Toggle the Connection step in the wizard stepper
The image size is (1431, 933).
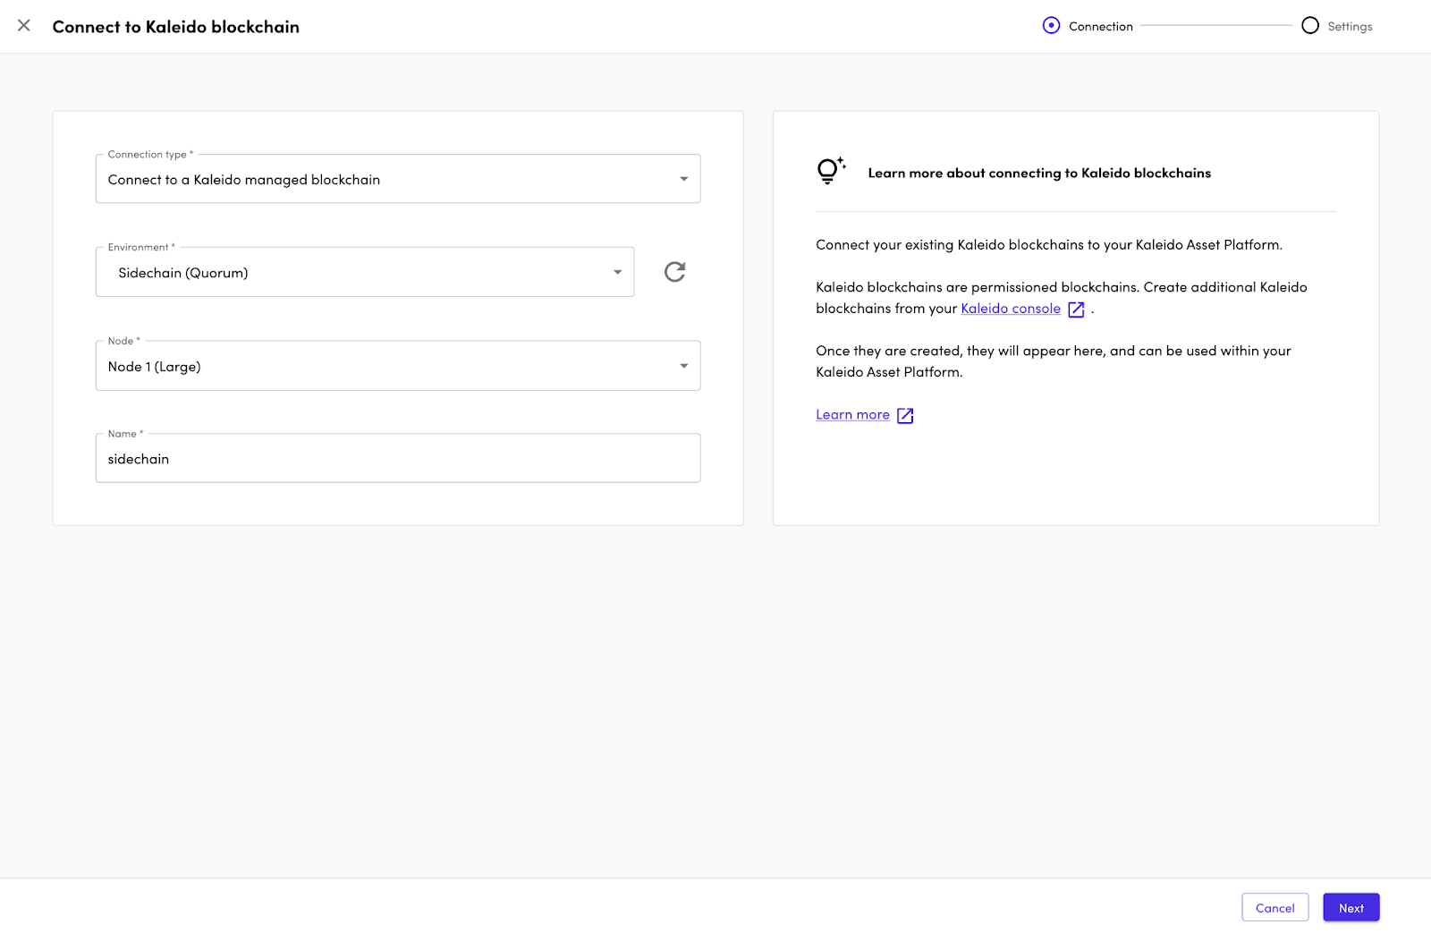coord(1051,26)
